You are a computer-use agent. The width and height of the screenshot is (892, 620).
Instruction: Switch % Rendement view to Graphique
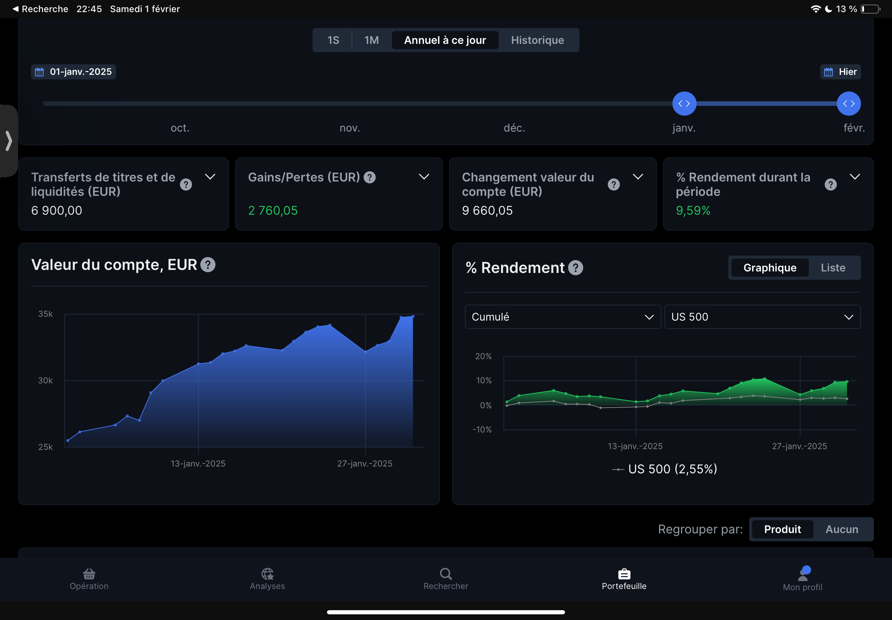(770, 268)
